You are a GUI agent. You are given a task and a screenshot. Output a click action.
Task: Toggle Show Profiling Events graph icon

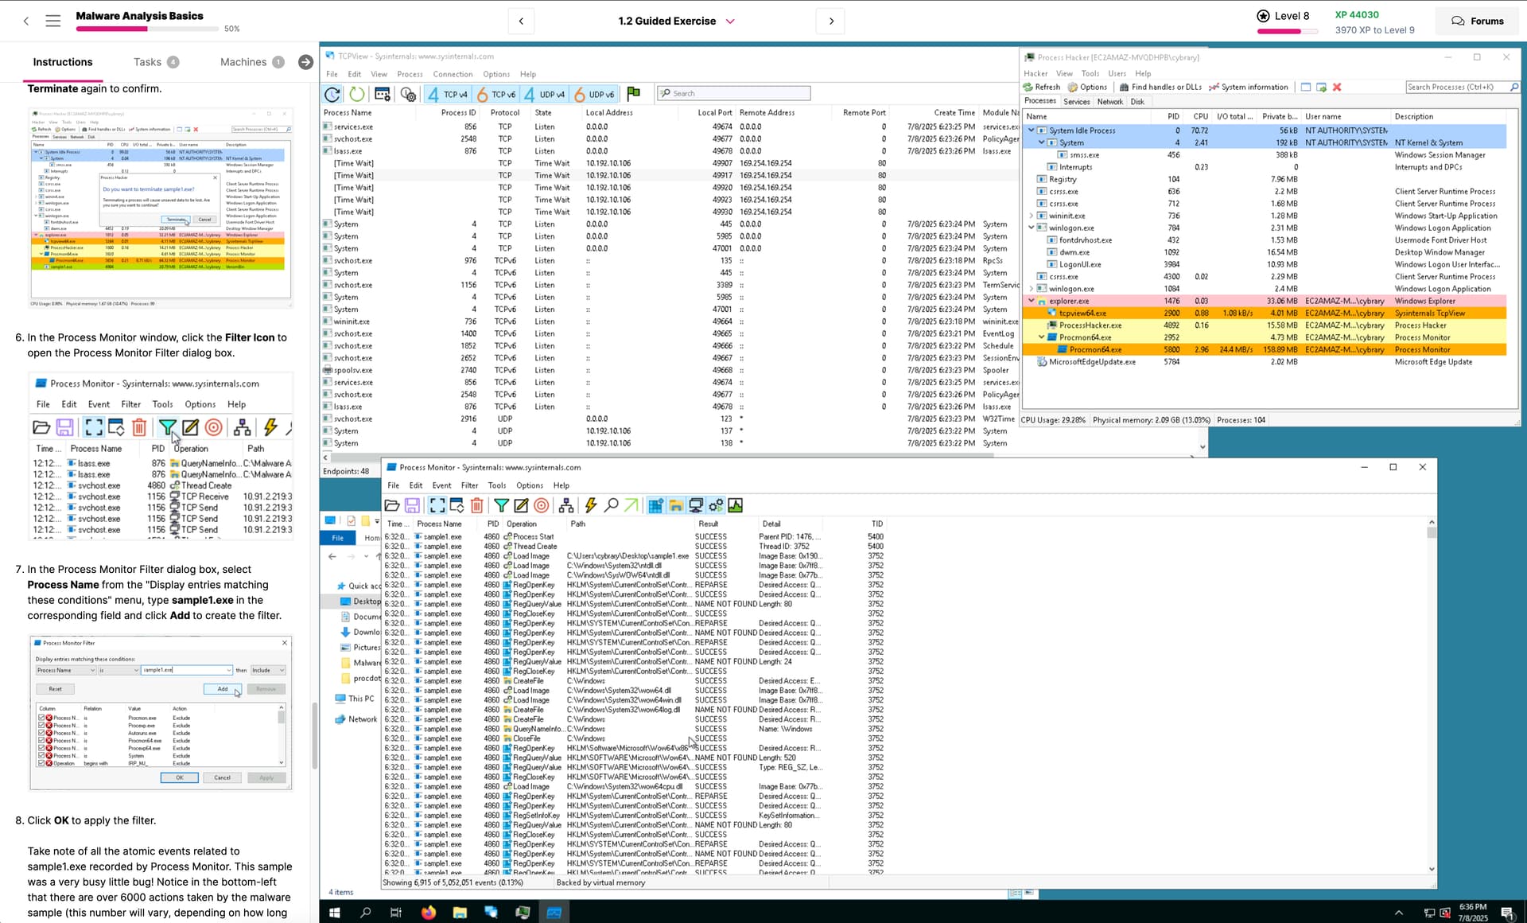(x=736, y=505)
